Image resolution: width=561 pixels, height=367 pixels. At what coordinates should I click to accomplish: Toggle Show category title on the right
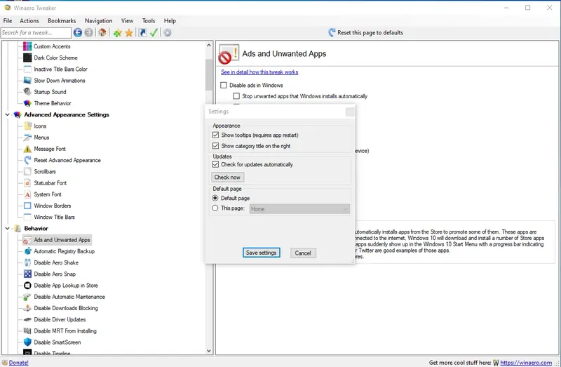[x=215, y=146]
